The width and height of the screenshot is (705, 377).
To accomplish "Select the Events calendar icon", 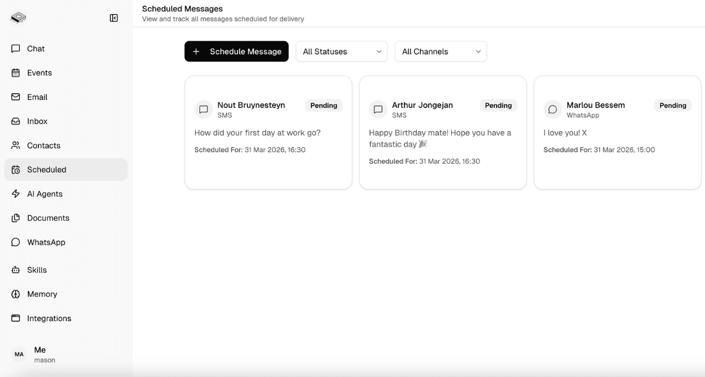I will tap(40, 73).
